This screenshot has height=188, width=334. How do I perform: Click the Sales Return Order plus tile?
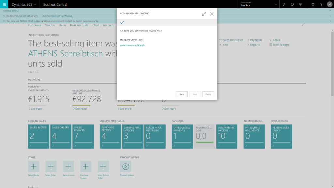point(103,166)
